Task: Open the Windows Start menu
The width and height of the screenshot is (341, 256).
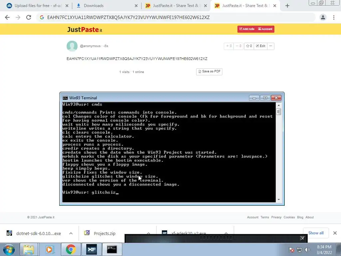Action: [9, 249]
